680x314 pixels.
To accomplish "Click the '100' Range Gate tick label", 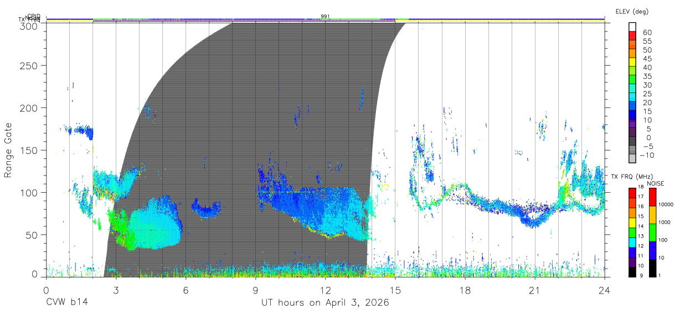I will pyautogui.click(x=30, y=193).
